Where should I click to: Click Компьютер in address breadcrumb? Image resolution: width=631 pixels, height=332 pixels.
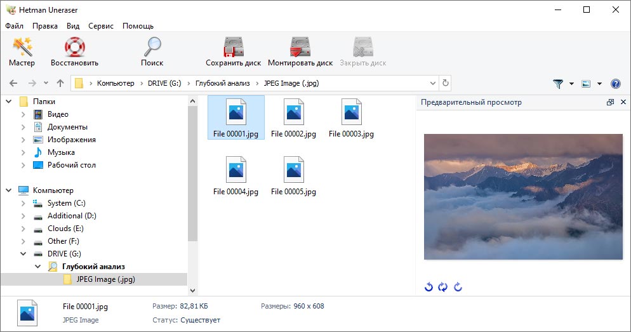tap(116, 83)
